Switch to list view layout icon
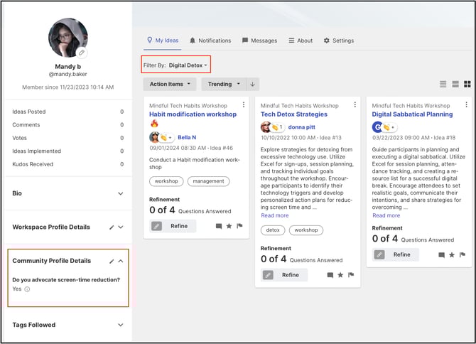This screenshot has width=476, height=344. click(443, 84)
